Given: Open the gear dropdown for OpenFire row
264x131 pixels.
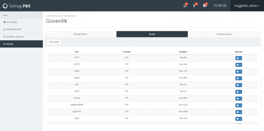Looking at the screenshot, I should 239,112.
